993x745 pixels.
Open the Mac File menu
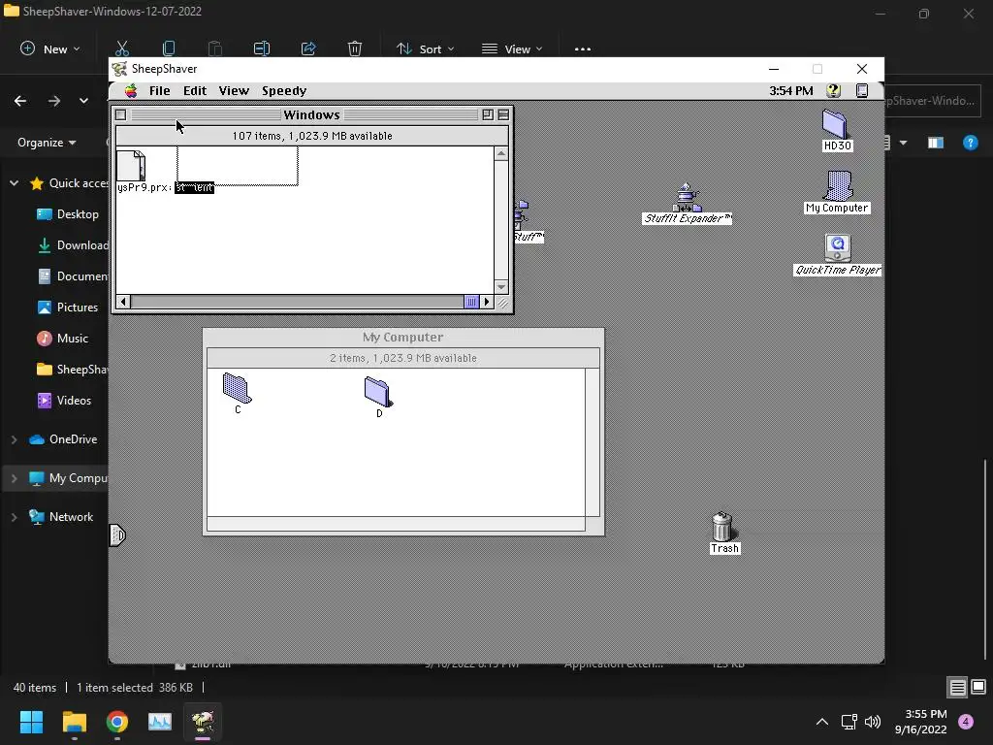(x=160, y=90)
